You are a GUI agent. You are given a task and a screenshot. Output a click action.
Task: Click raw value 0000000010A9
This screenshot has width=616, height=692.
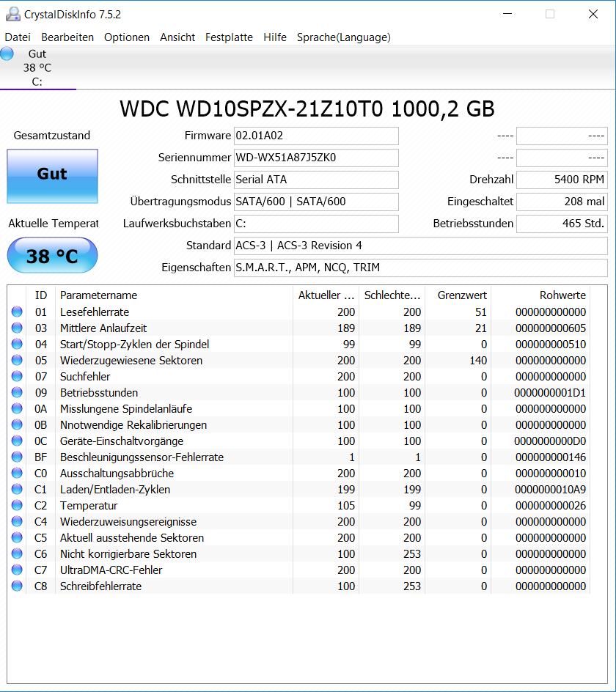(x=550, y=490)
